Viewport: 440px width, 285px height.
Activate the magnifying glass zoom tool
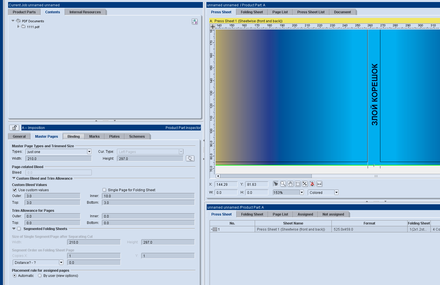283,184
